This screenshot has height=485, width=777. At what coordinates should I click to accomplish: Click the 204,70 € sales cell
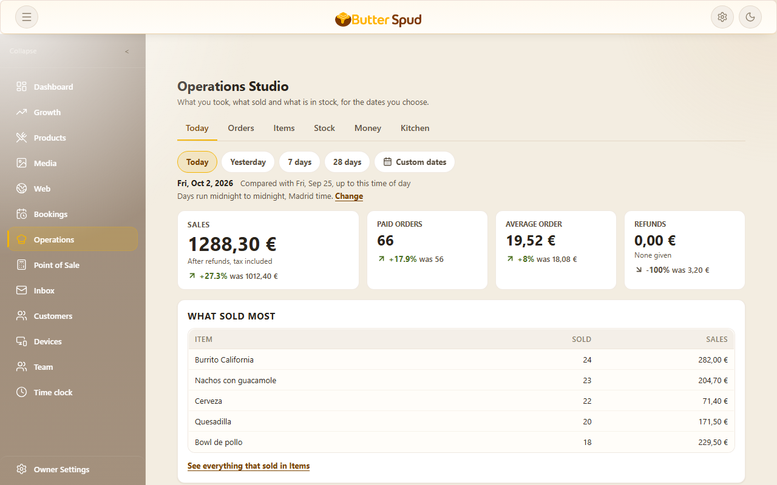[713, 380]
